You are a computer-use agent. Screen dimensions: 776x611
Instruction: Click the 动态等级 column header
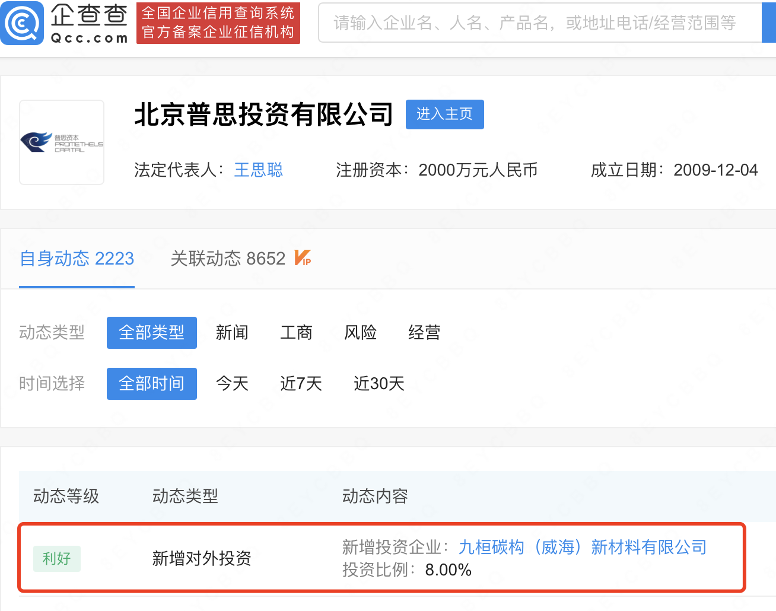tap(66, 496)
